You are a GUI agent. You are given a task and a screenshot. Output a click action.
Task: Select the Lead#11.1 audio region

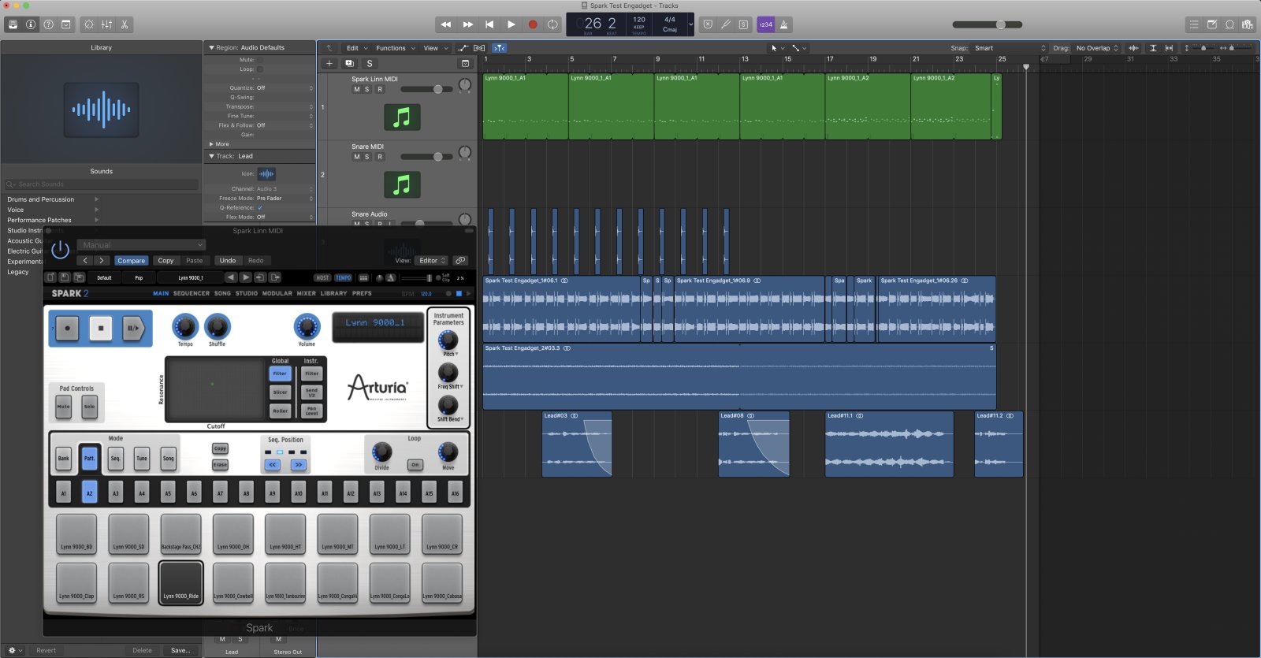point(888,445)
